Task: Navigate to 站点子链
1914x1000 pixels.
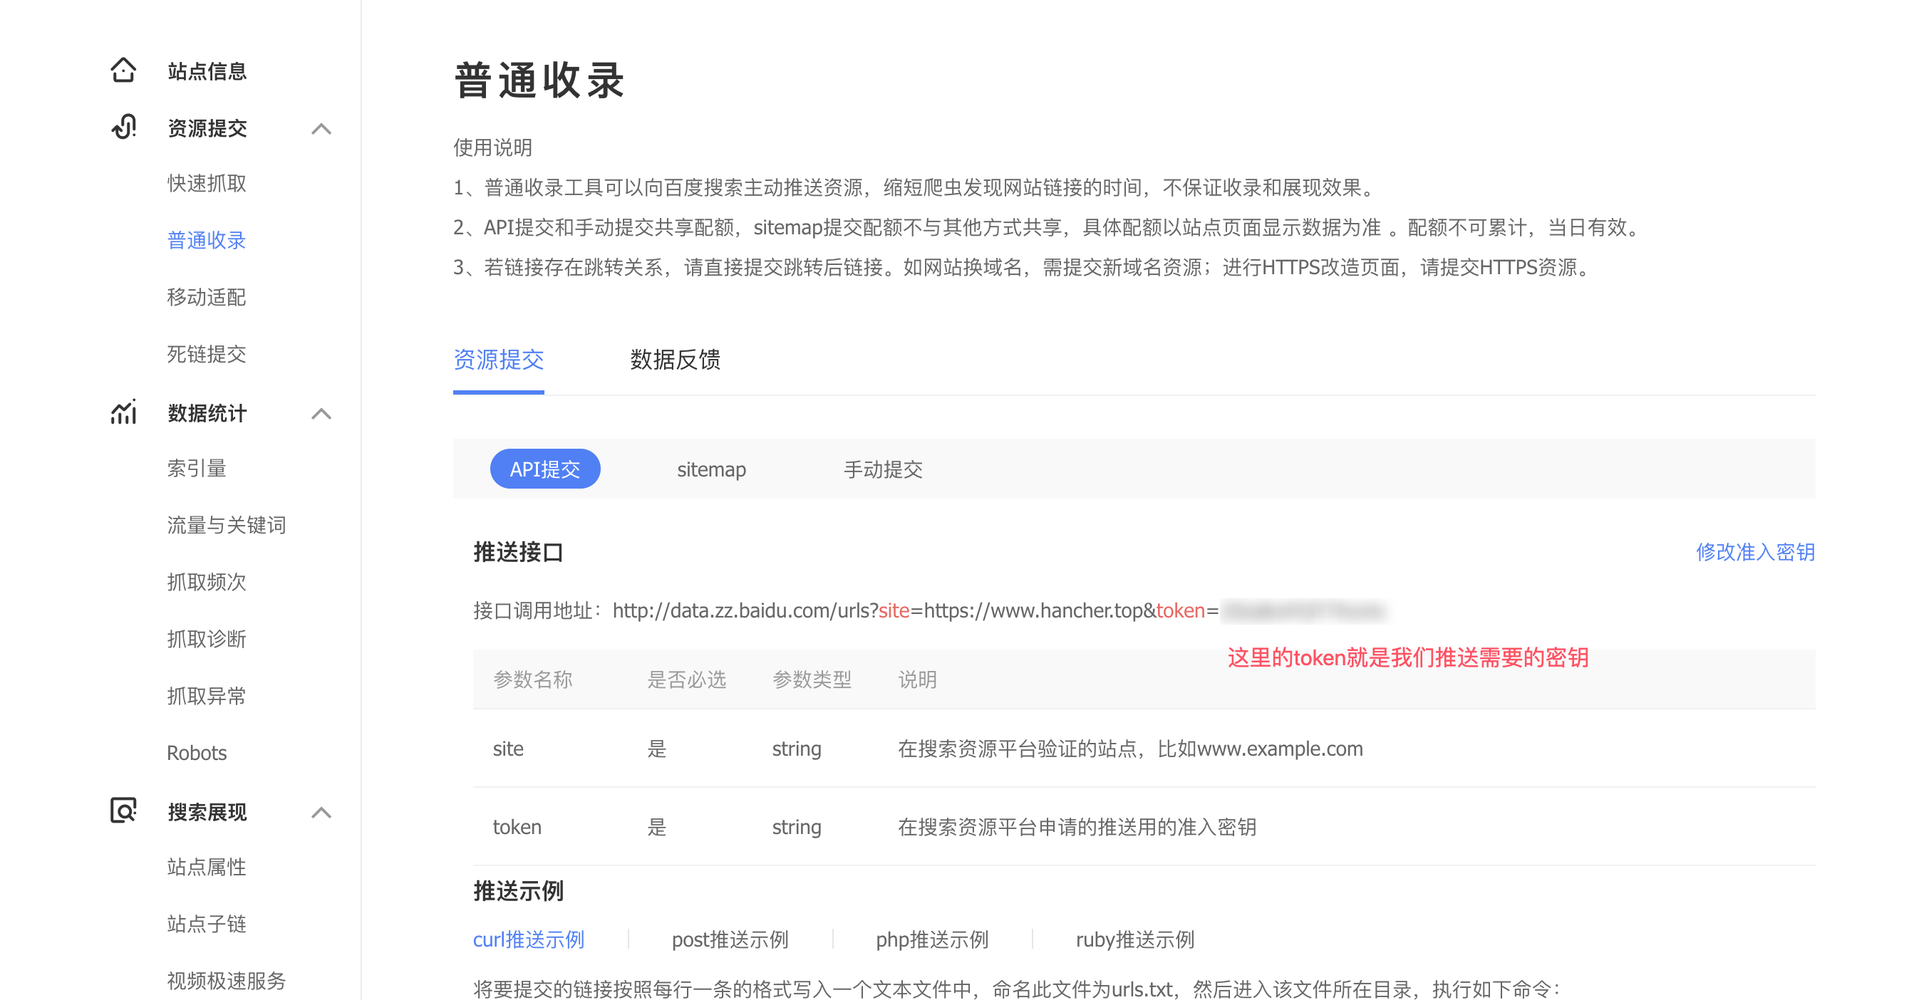Action: 207,924
